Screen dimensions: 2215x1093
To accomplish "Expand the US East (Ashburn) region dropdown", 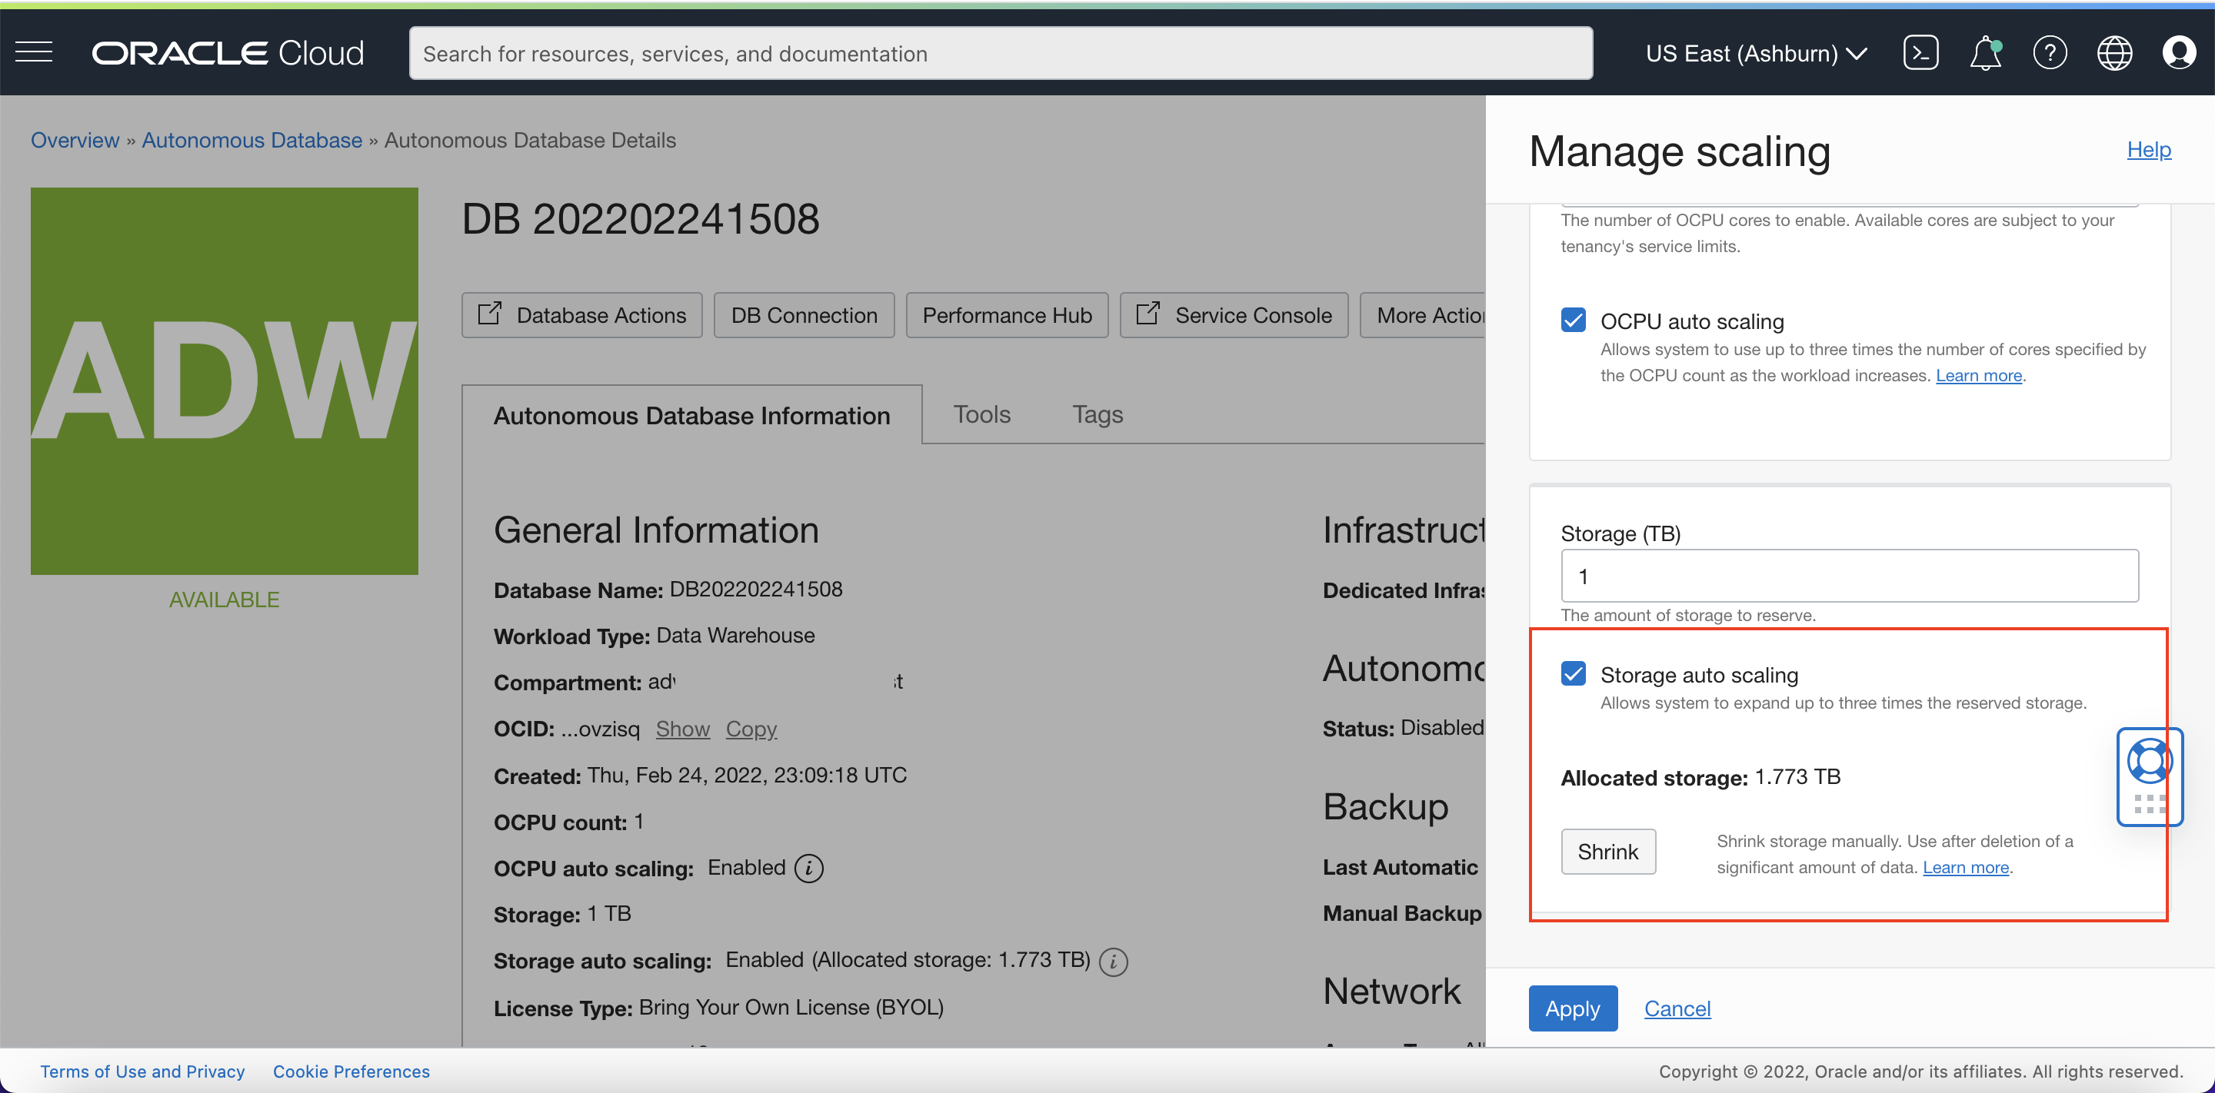I will (x=1755, y=53).
